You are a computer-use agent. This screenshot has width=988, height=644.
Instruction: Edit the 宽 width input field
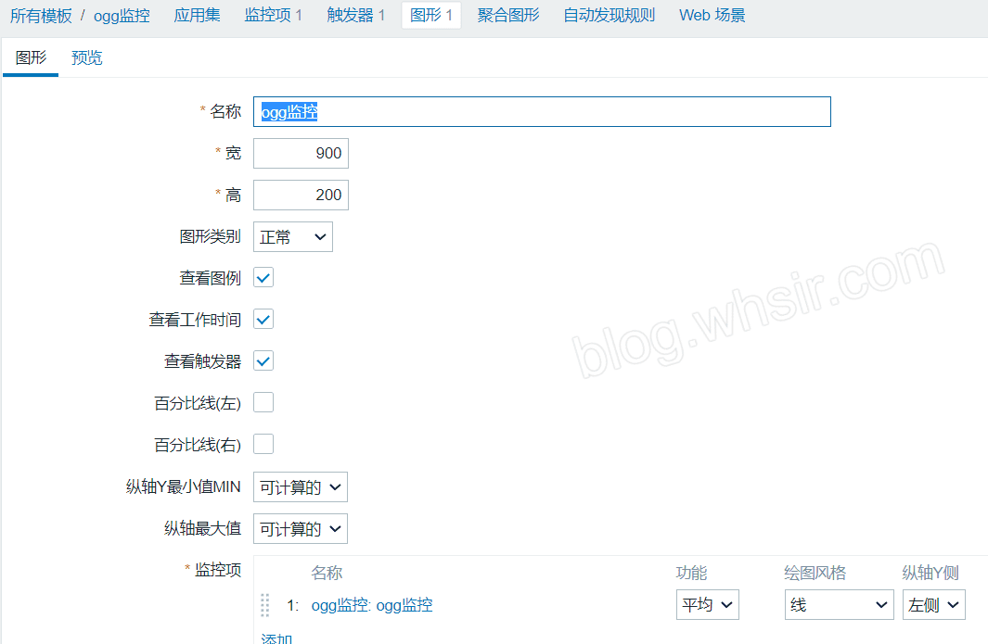[301, 153]
